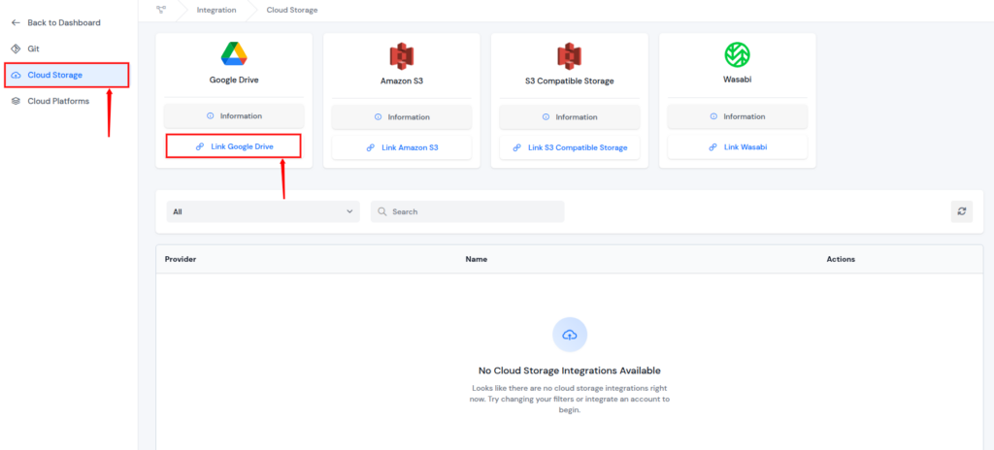
Task: Click Link Wasabi button
Action: 738,147
